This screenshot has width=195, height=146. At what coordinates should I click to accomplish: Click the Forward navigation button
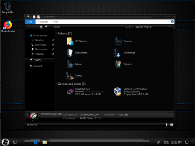pyautogui.click(x=34, y=27)
